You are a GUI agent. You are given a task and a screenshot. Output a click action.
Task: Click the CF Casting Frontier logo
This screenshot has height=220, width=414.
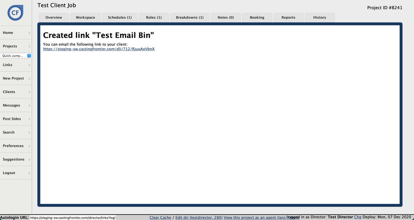tap(15, 13)
